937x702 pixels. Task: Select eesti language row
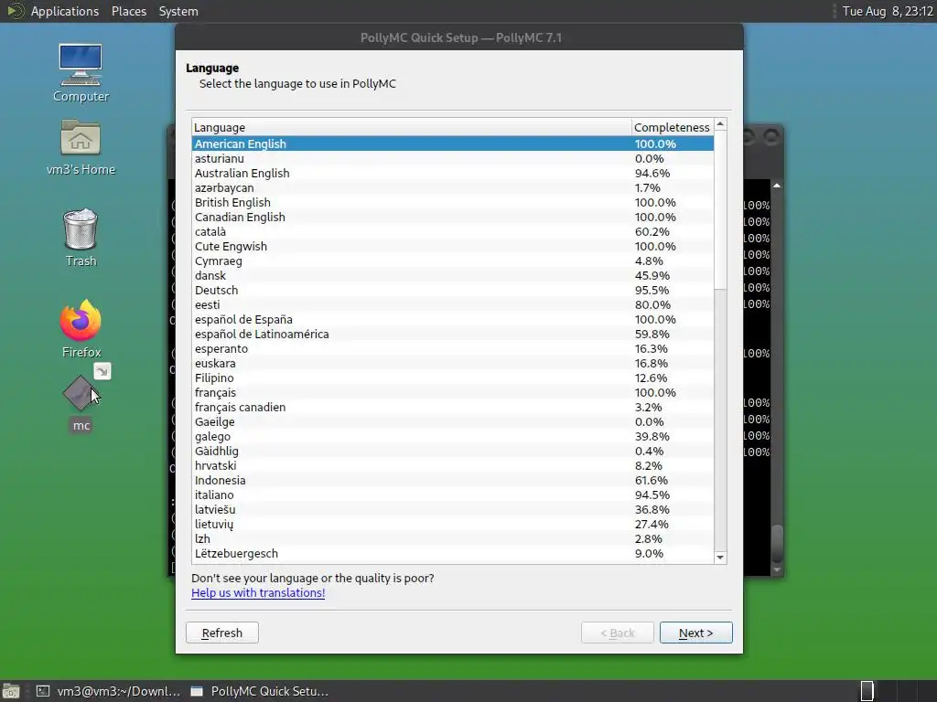click(x=453, y=304)
